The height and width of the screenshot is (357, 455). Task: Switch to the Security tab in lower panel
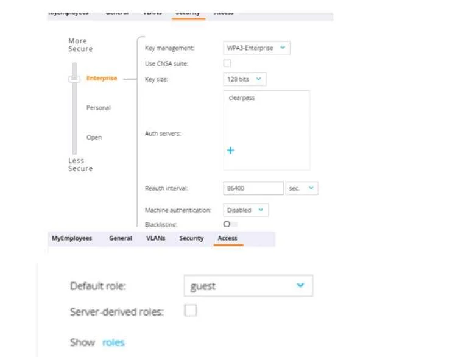click(191, 238)
